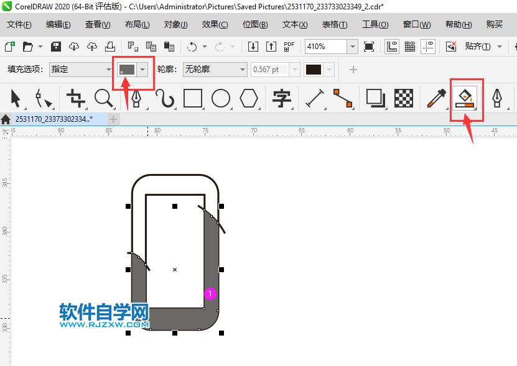
Task: Open the 文件 menu
Action: 19,24
